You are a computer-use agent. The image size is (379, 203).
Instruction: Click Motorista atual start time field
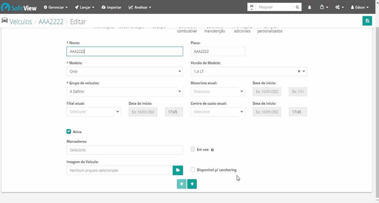click(x=298, y=92)
